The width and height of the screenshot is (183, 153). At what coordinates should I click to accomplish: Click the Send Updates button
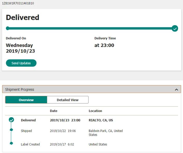tap(21, 63)
